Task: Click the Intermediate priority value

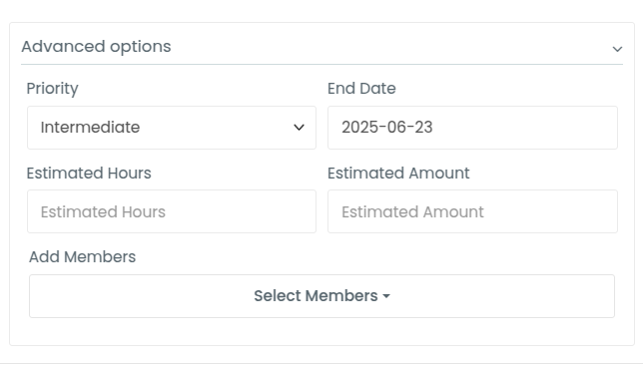Action: [x=90, y=128]
